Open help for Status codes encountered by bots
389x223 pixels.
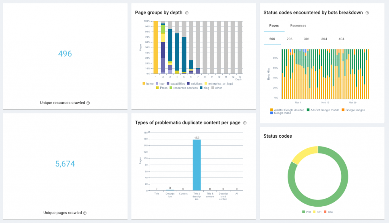tap(367, 13)
